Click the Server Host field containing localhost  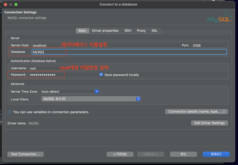tap(106, 45)
